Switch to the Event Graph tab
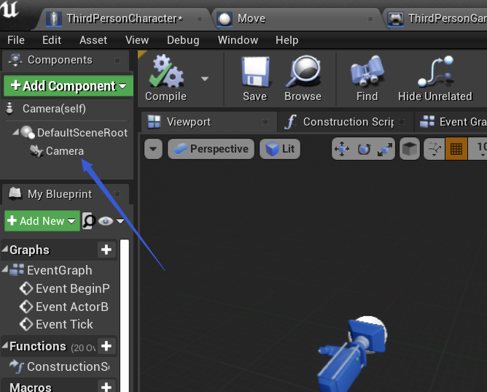Image resolution: width=487 pixels, height=392 pixels. pos(452,122)
